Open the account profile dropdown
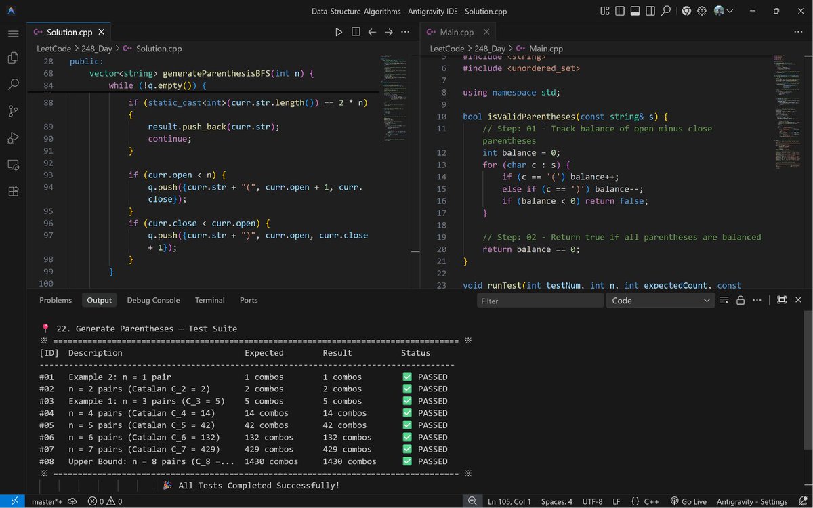The width and height of the screenshot is (813, 508). (x=724, y=11)
